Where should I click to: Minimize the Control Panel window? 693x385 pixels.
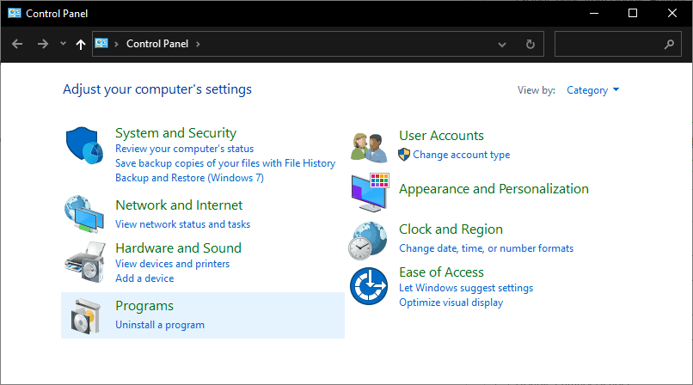(594, 13)
